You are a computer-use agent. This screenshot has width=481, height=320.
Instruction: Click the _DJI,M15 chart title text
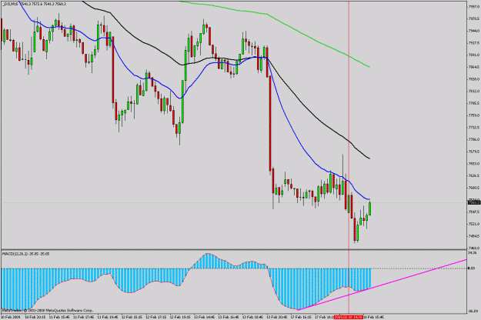click(x=34, y=4)
